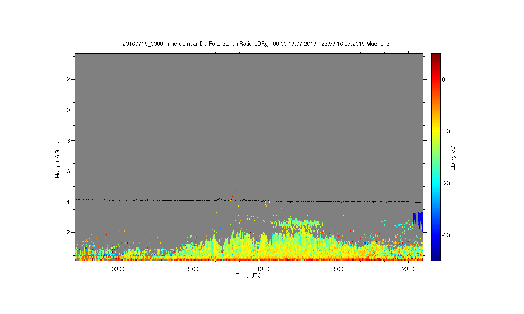The height and width of the screenshot is (314, 524).
Task: Click the 03:00 time tick label
Action: 119,269
